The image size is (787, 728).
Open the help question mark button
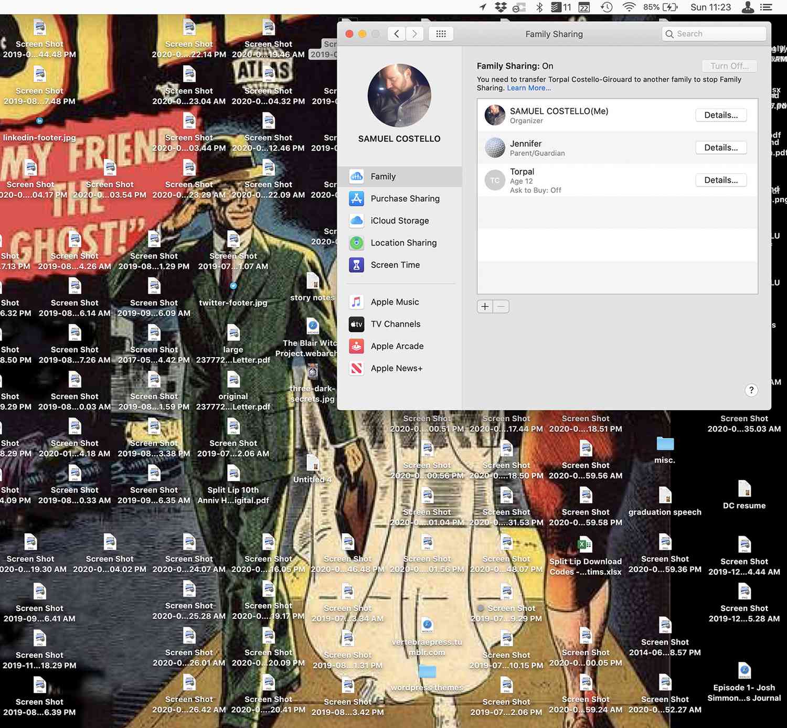(x=751, y=390)
